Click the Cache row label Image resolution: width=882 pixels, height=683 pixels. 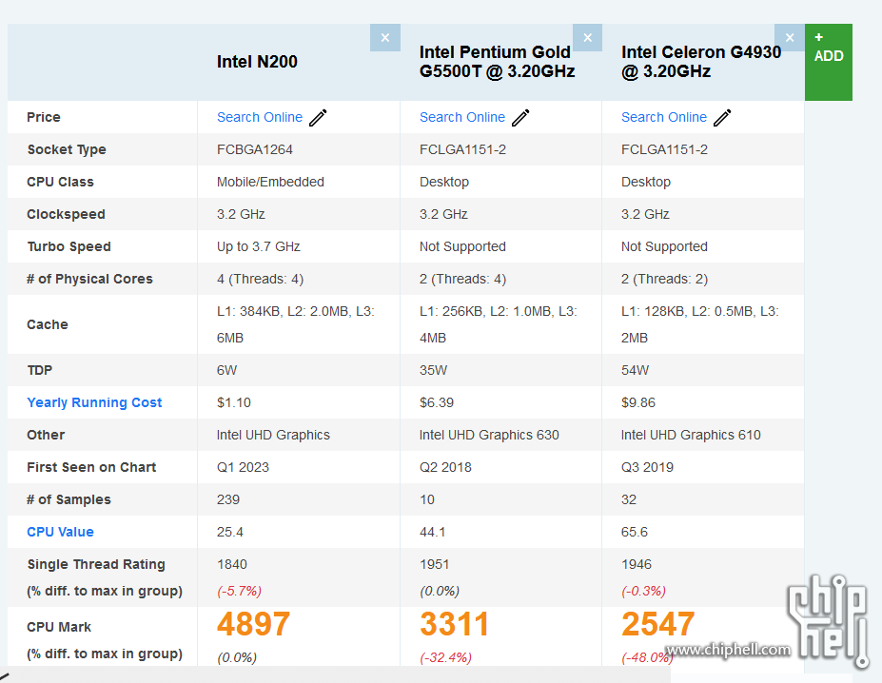click(48, 324)
